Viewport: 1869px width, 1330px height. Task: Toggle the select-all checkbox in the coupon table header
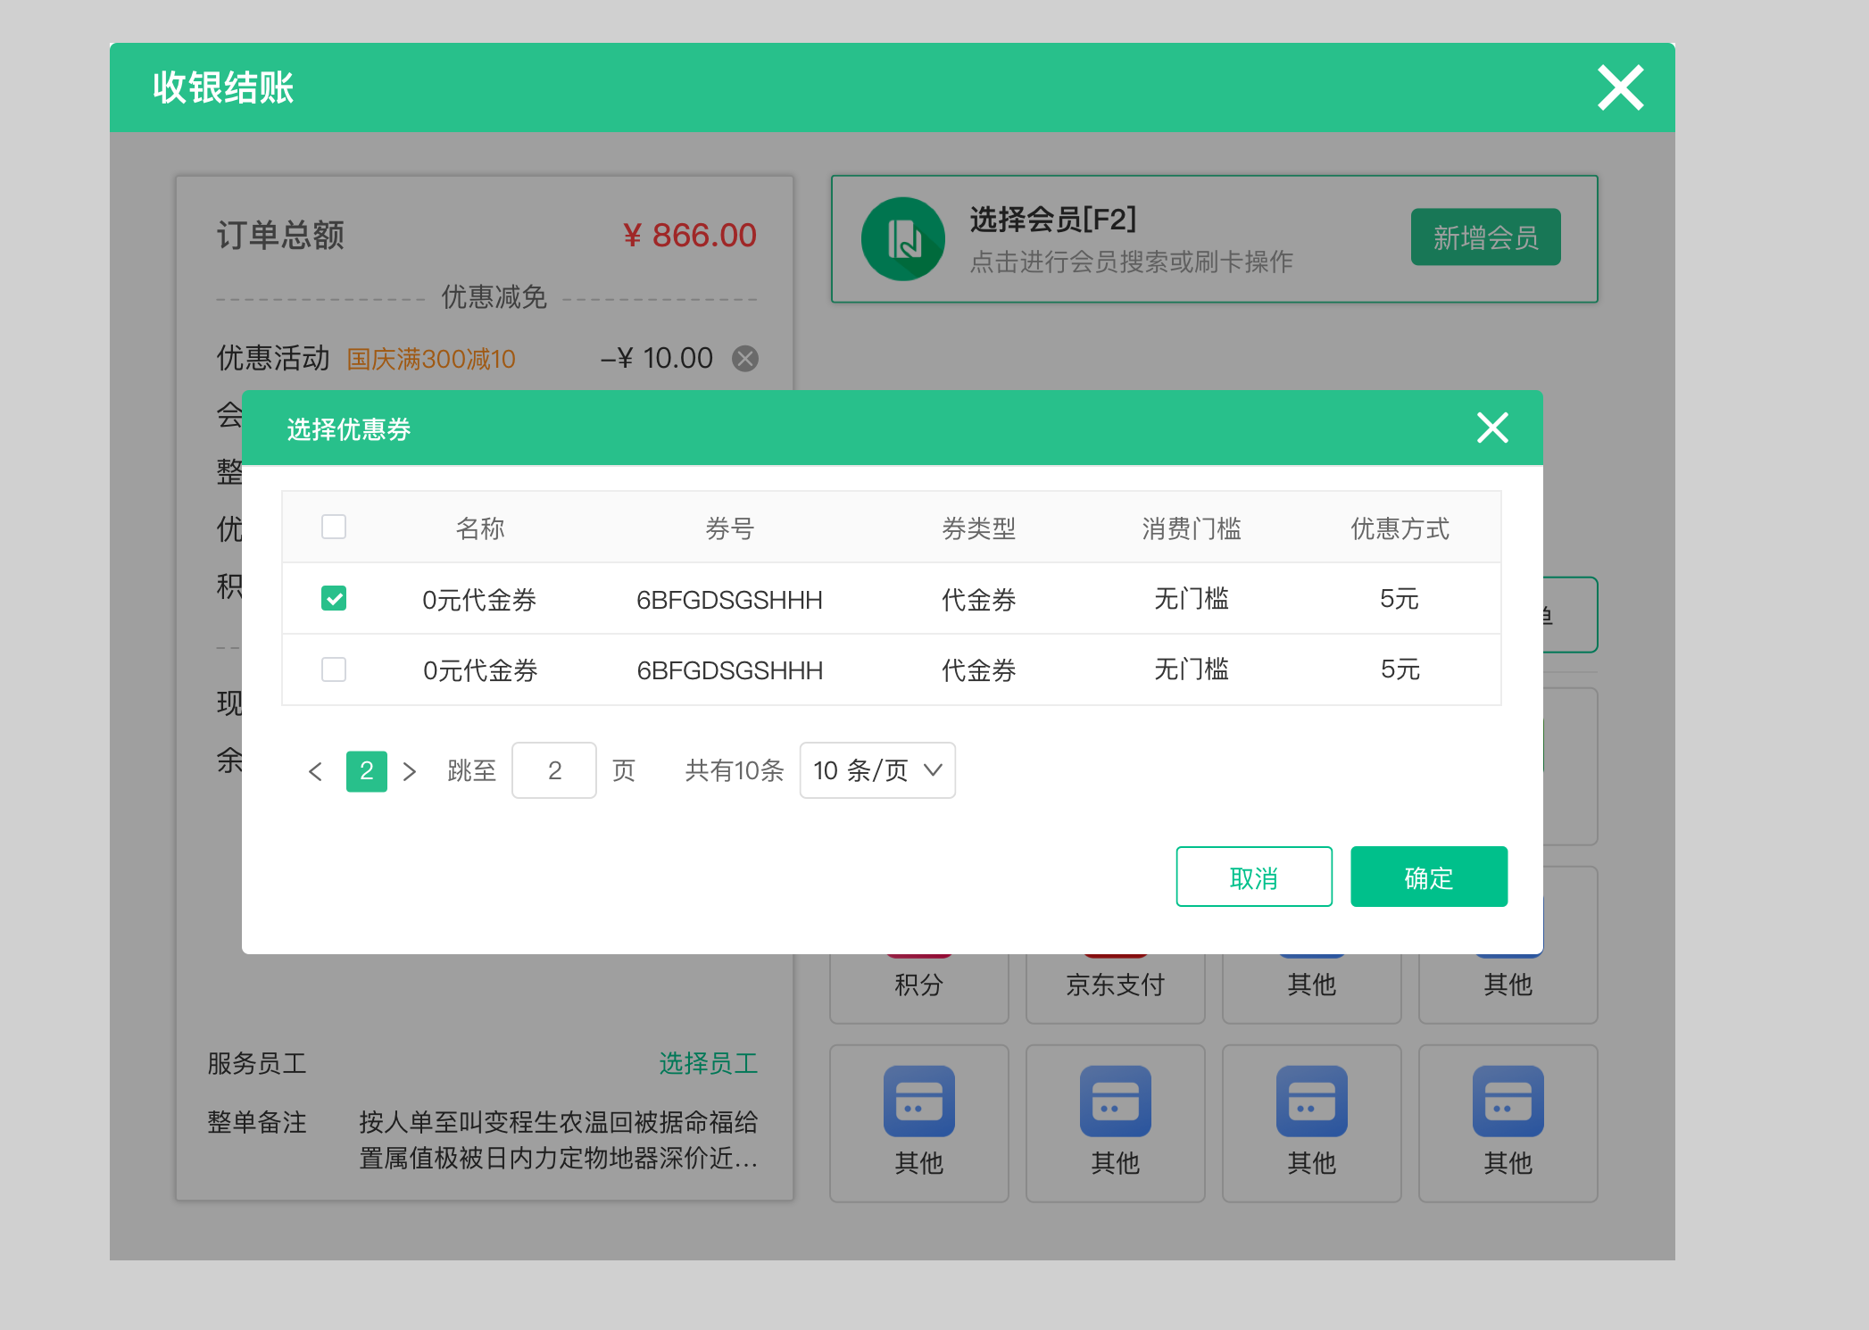[x=334, y=527]
